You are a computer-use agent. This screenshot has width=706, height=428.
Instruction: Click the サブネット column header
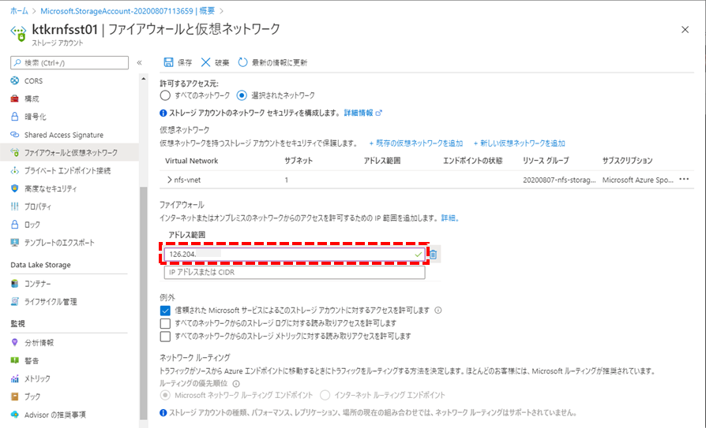coord(299,161)
